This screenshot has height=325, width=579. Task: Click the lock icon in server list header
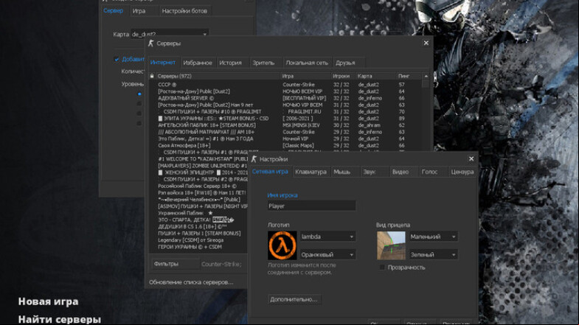[152, 76]
